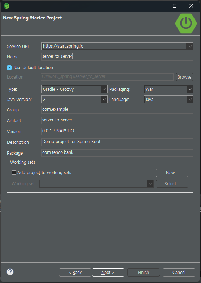Open the Type dropdown showing Gradle - Groovy
This screenshot has width=201, height=283.
click(x=74, y=89)
